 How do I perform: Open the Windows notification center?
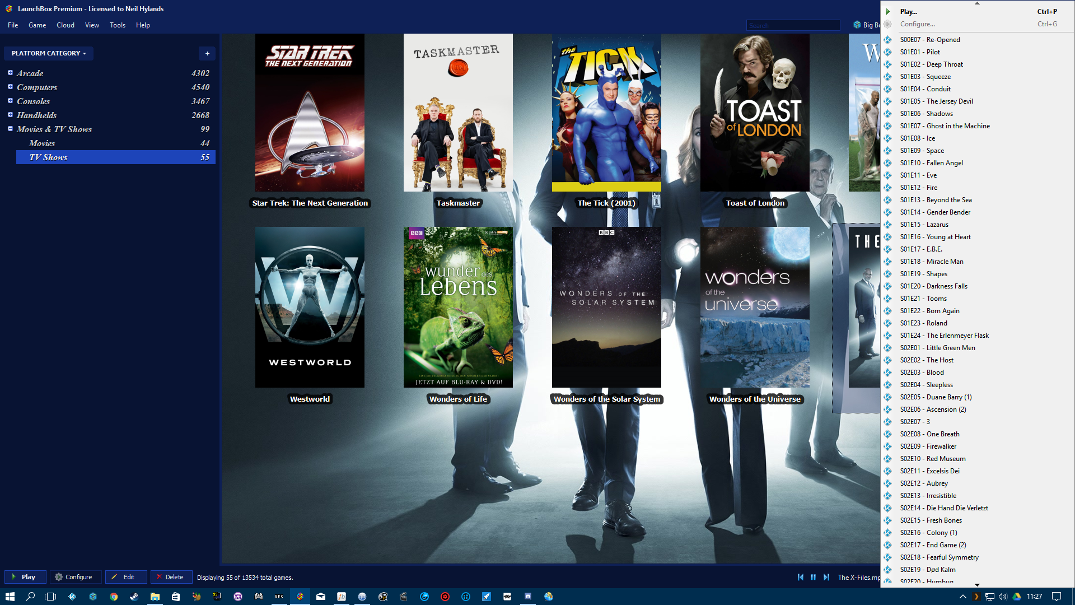tap(1057, 597)
